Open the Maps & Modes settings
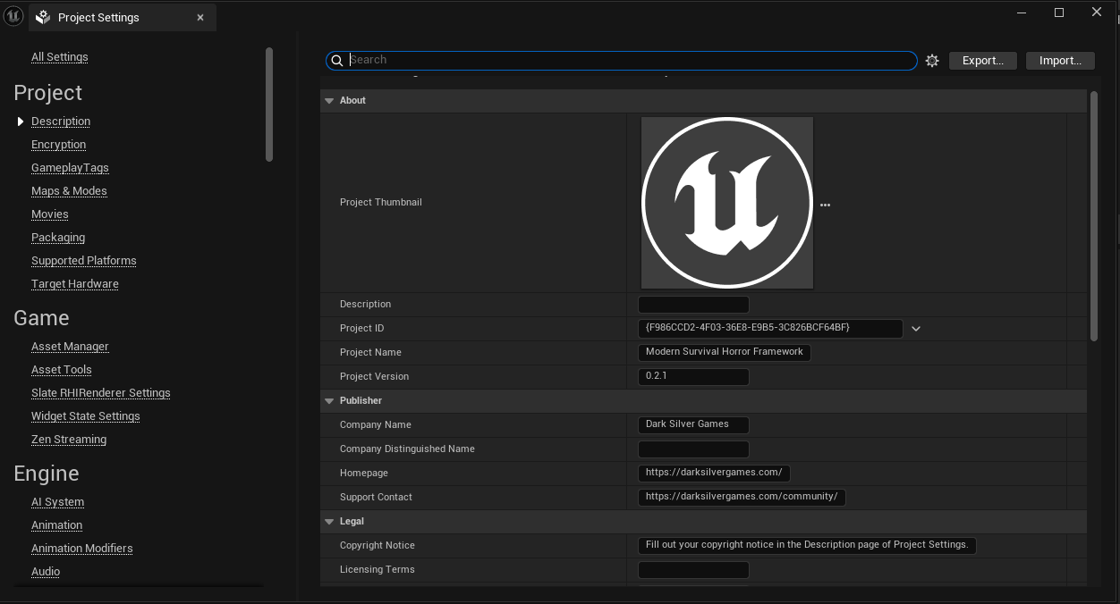The width and height of the screenshot is (1120, 604). click(x=69, y=191)
